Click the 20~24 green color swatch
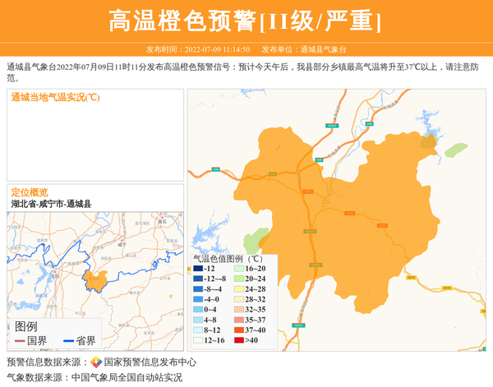493x387 pixels. click(x=239, y=279)
